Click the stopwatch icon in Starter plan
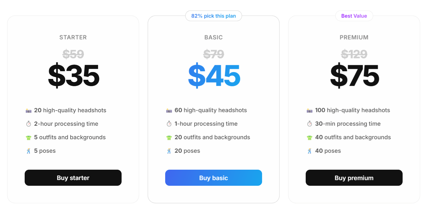Image resolution: width=429 pixels, height=207 pixels. coord(28,124)
